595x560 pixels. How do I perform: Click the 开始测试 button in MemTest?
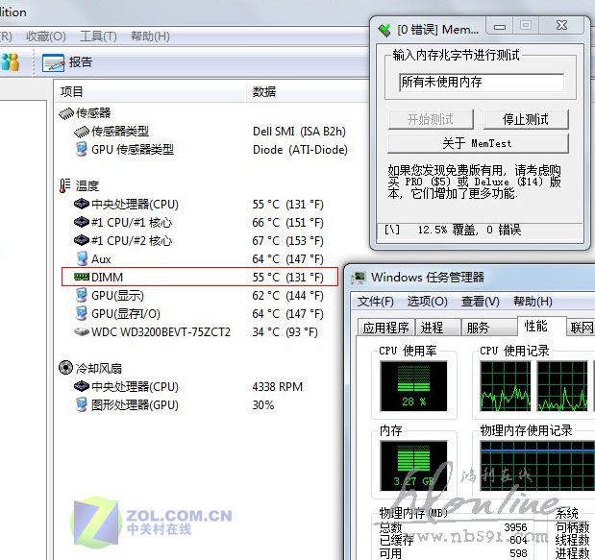(431, 119)
